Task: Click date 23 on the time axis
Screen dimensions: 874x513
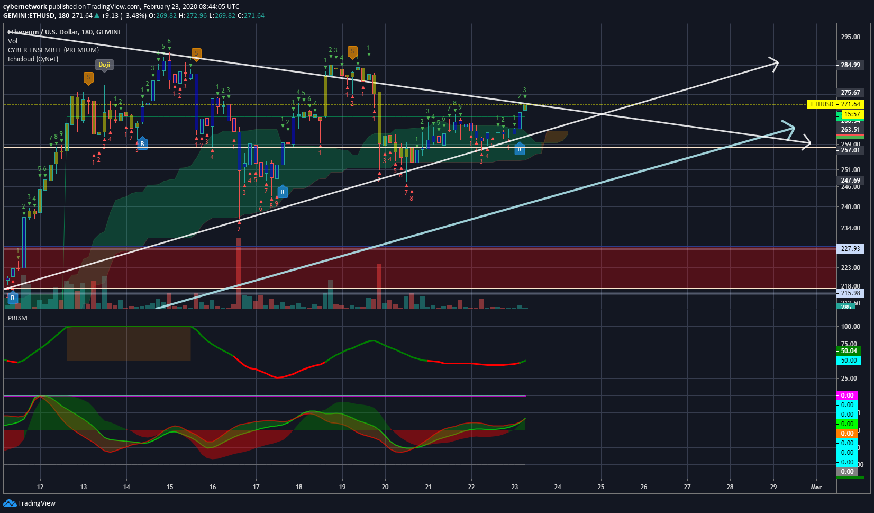Action: click(x=515, y=487)
